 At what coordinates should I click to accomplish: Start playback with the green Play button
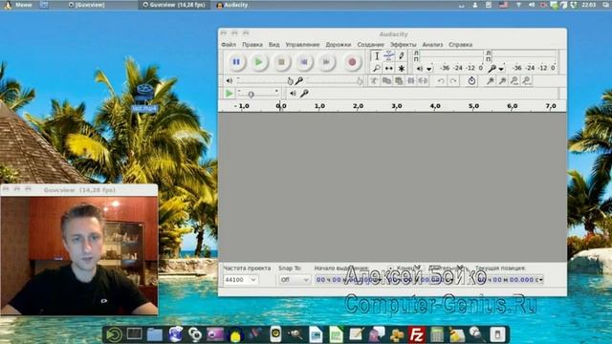click(x=258, y=61)
